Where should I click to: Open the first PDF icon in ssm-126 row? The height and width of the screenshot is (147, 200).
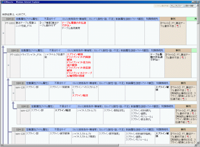click(x=188, y=90)
